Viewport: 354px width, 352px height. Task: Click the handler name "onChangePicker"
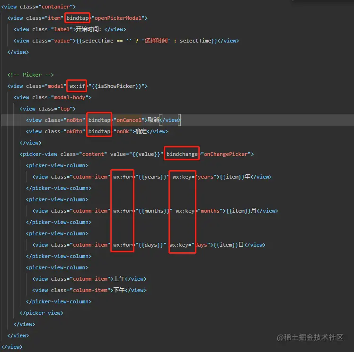pos(226,154)
